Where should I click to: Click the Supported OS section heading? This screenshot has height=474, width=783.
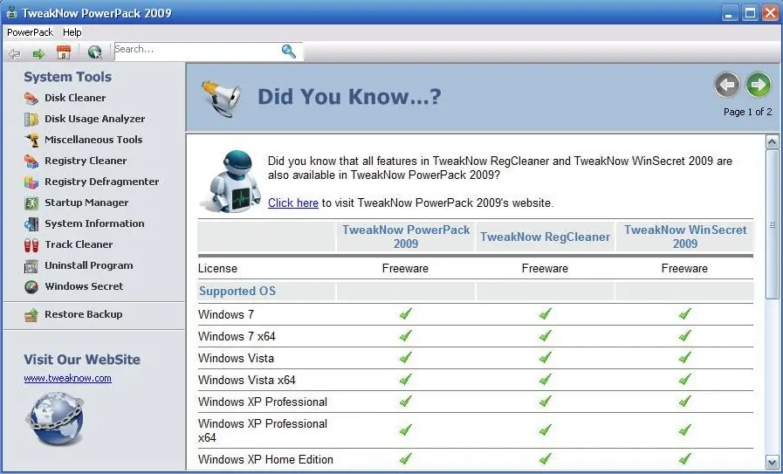[x=237, y=292]
